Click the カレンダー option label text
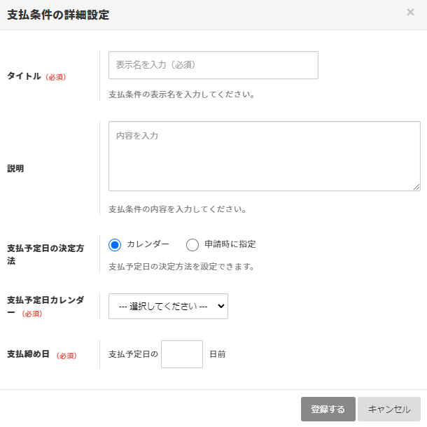Viewport: 427px width, 427px height. [x=148, y=244]
